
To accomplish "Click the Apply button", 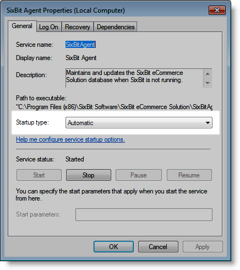I will coord(203,247).
